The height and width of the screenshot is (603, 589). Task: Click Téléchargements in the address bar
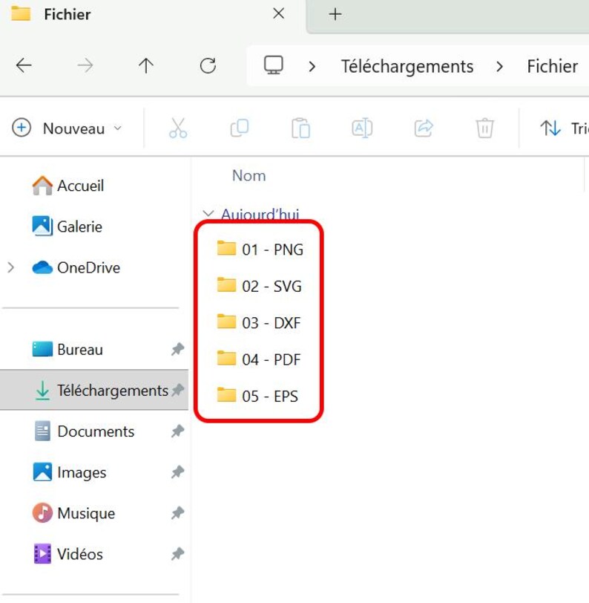pyautogui.click(x=407, y=67)
